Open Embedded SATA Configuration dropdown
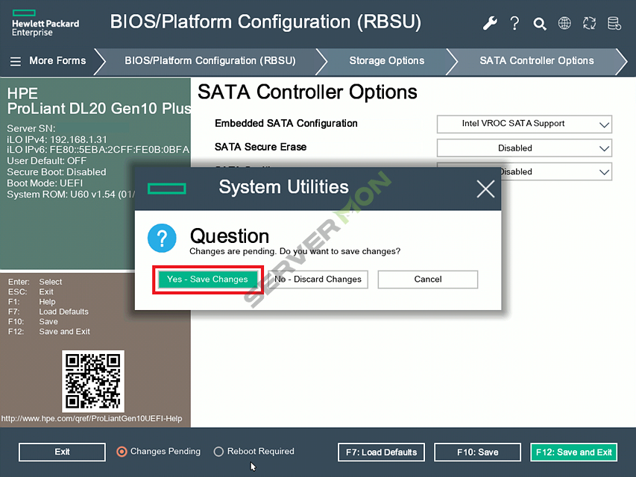The width and height of the screenshot is (636, 477). pos(524,124)
